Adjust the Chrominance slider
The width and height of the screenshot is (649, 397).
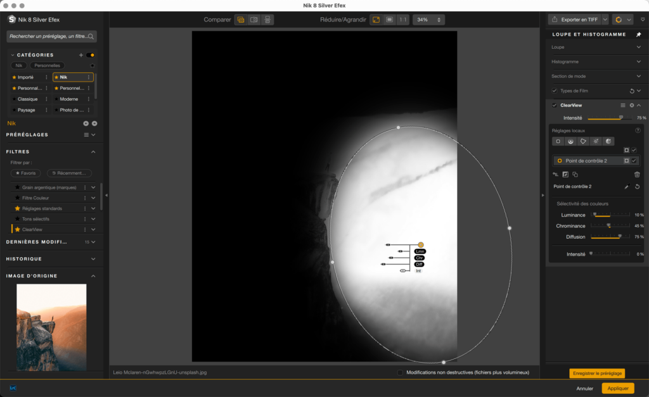610,226
